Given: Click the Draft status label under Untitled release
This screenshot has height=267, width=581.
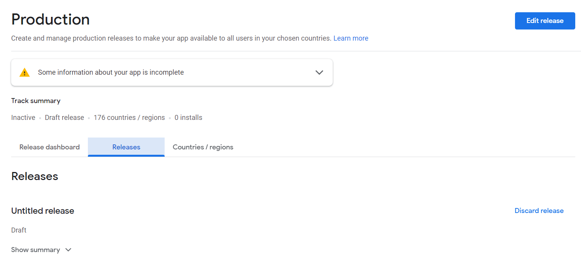Looking at the screenshot, I should [x=19, y=230].
